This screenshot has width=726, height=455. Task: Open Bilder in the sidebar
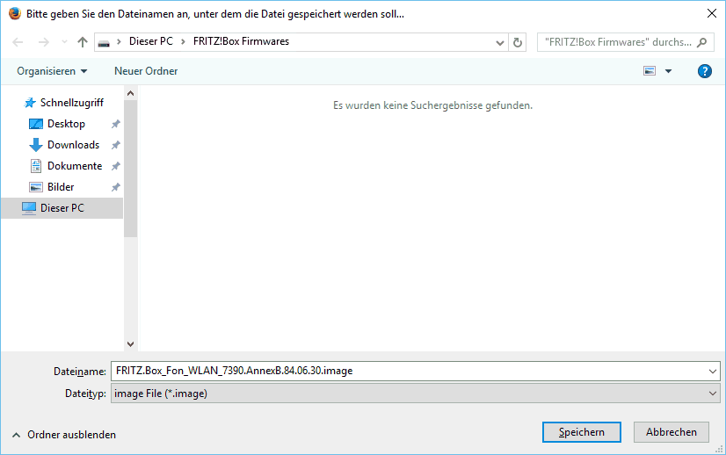pyautogui.click(x=61, y=187)
